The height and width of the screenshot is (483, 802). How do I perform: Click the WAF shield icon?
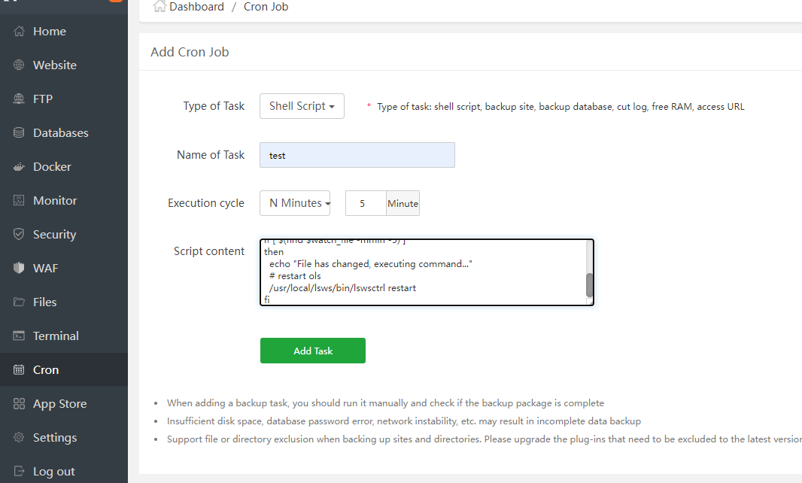pos(20,269)
